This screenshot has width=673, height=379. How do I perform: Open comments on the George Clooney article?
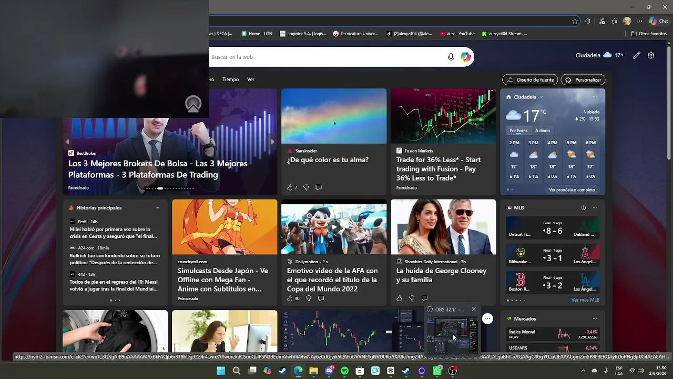point(424,298)
